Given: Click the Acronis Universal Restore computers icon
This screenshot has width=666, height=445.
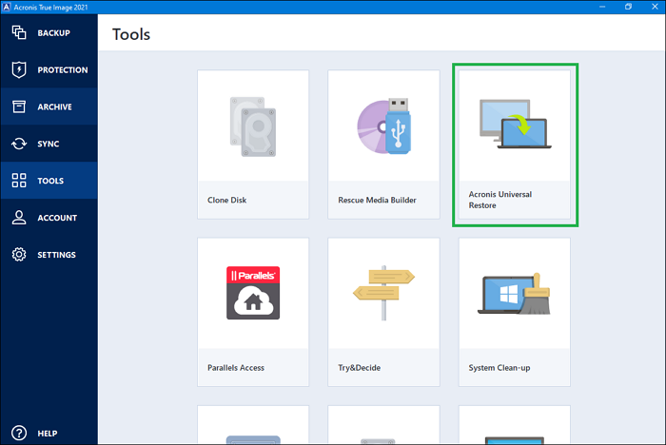Looking at the screenshot, I should 515,124.
